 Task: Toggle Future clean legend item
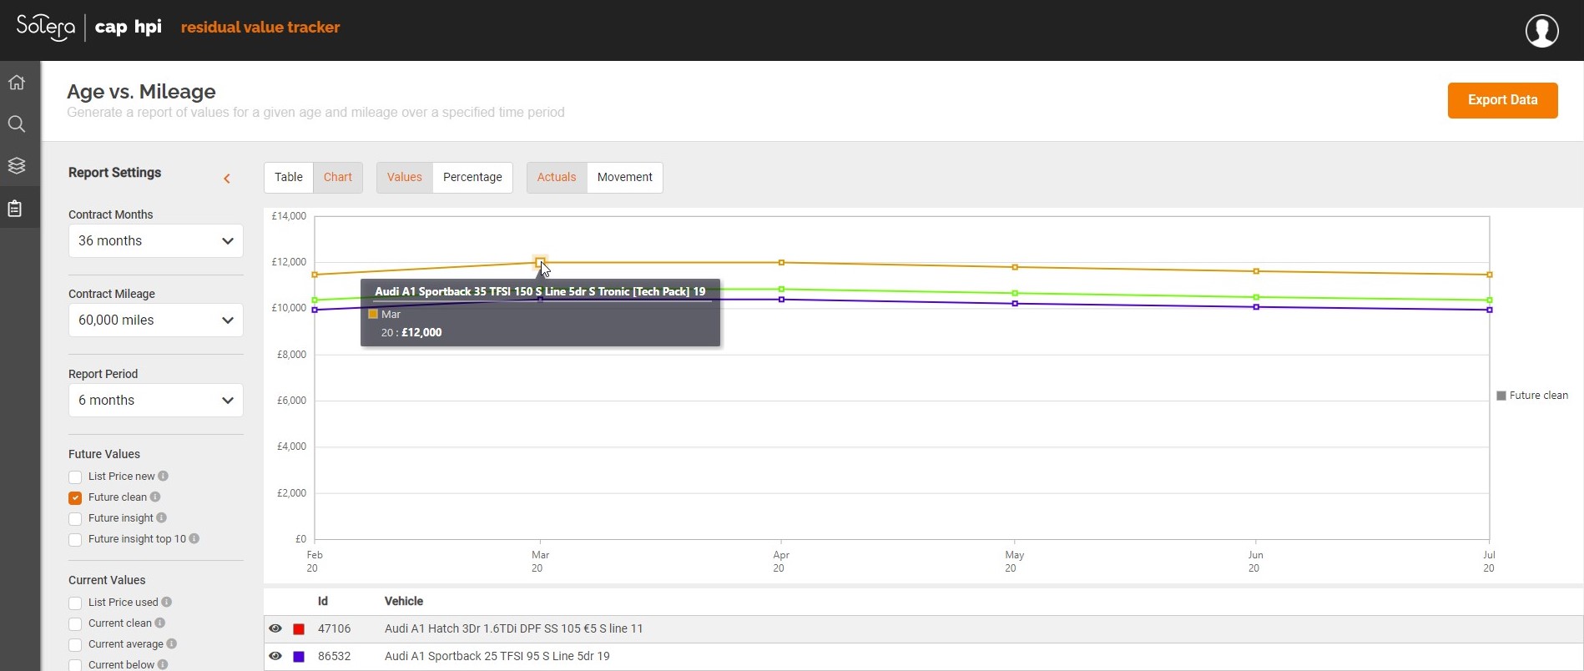pos(1532,396)
